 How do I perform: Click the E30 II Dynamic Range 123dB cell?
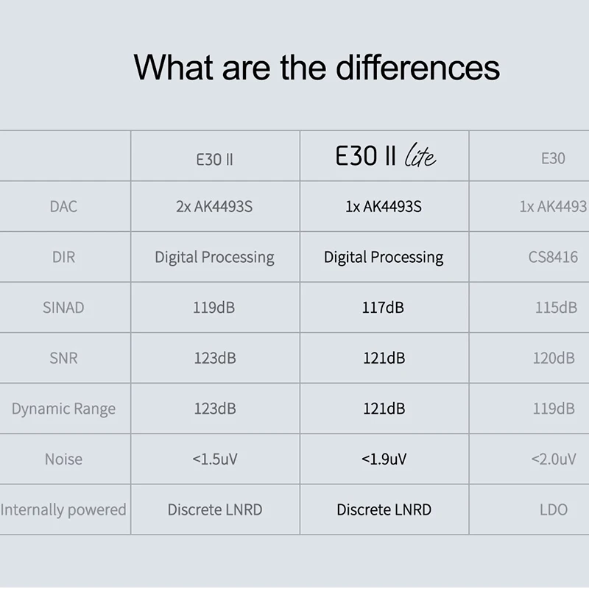[215, 409]
